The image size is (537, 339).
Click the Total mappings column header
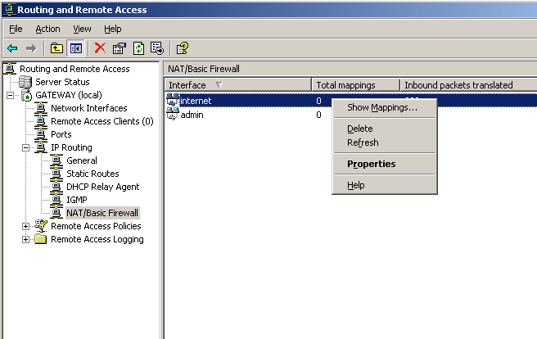[x=355, y=85]
